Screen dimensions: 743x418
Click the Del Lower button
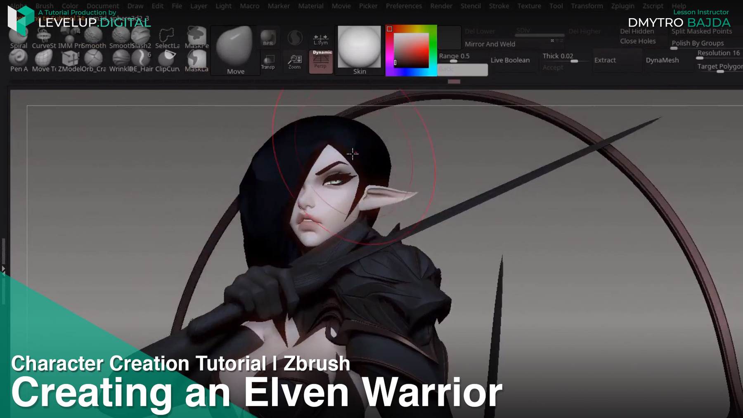point(480,31)
